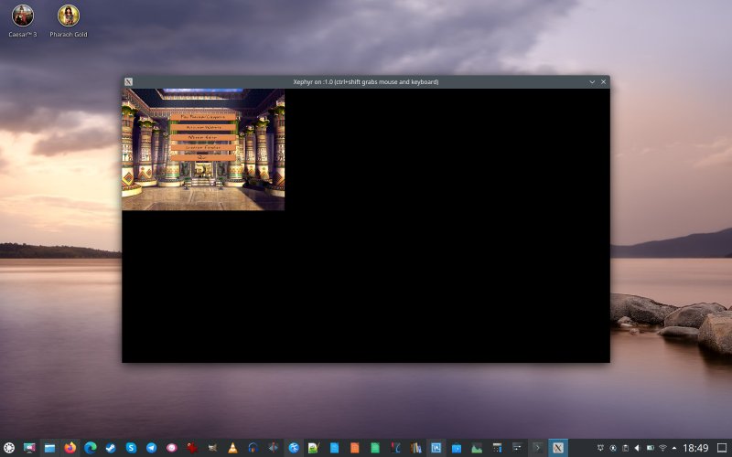Open the green chart monitor icon
Viewport: 732px width, 457px height.
(x=477, y=448)
